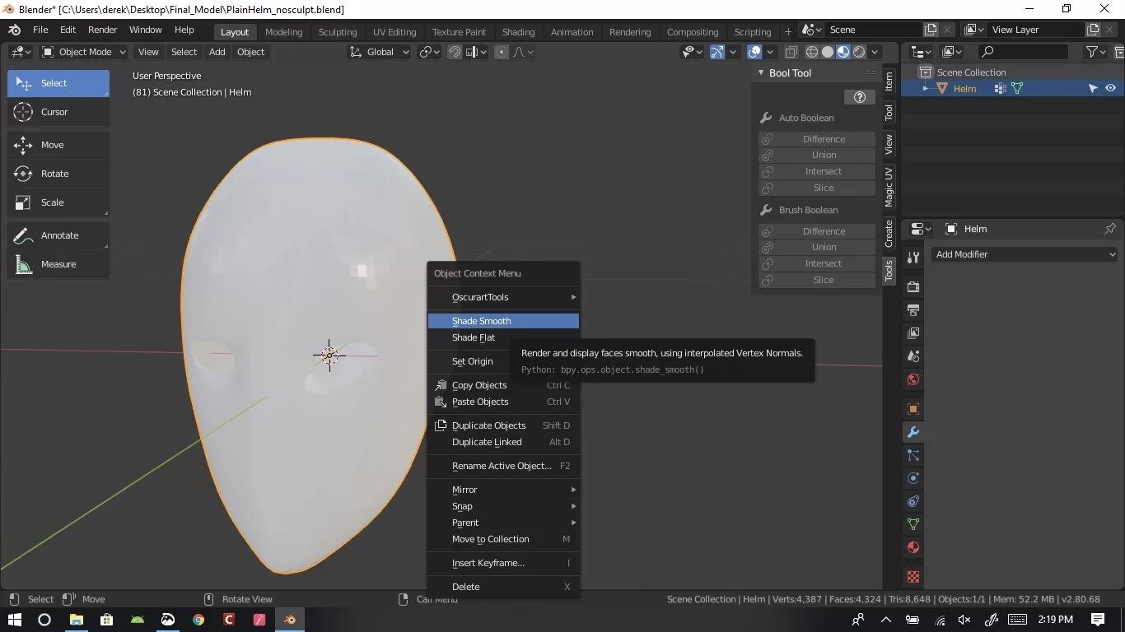Image resolution: width=1125 pixels, height=632 pixels.
Task: Choose the Measure tool
Action: (58, 264)
